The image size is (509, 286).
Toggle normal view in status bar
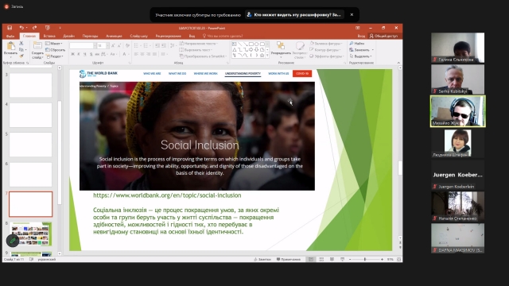click(311, 260)
